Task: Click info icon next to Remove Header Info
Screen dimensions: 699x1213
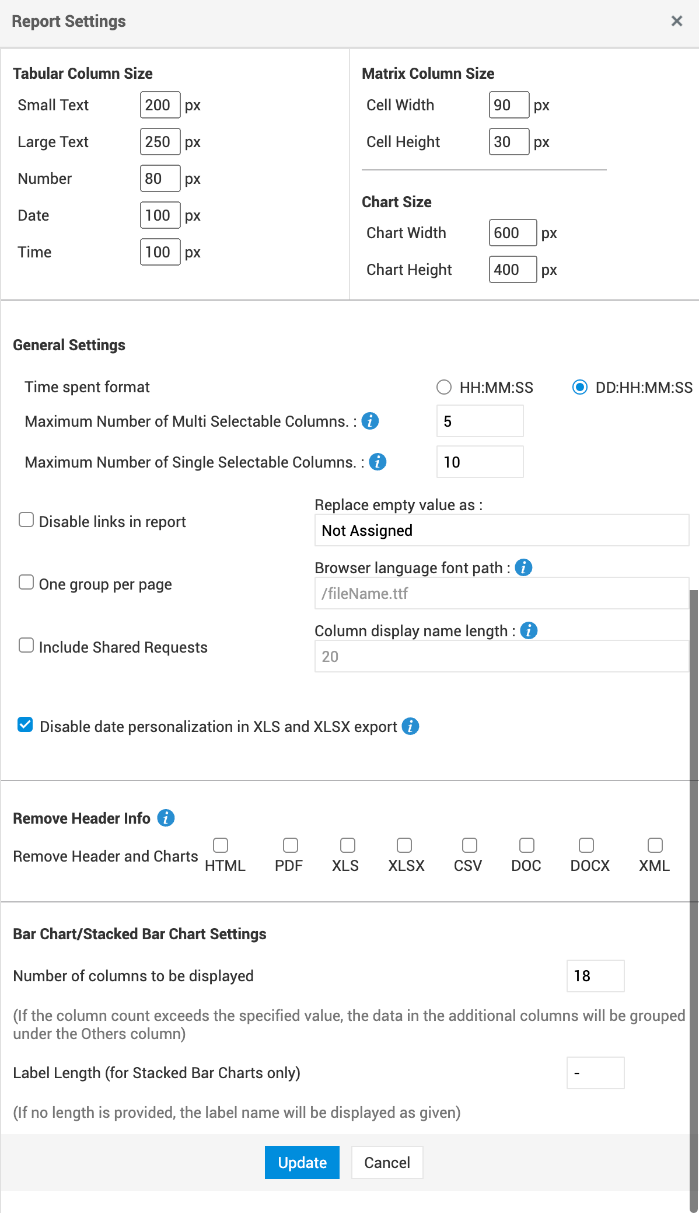Action: 166,818
